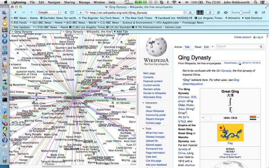Image resolution: width=269 pixels, height=168 pixels.
Task: Go back with the toolbar back arrow
Action: pyautogui.click(x=15, y=12)
